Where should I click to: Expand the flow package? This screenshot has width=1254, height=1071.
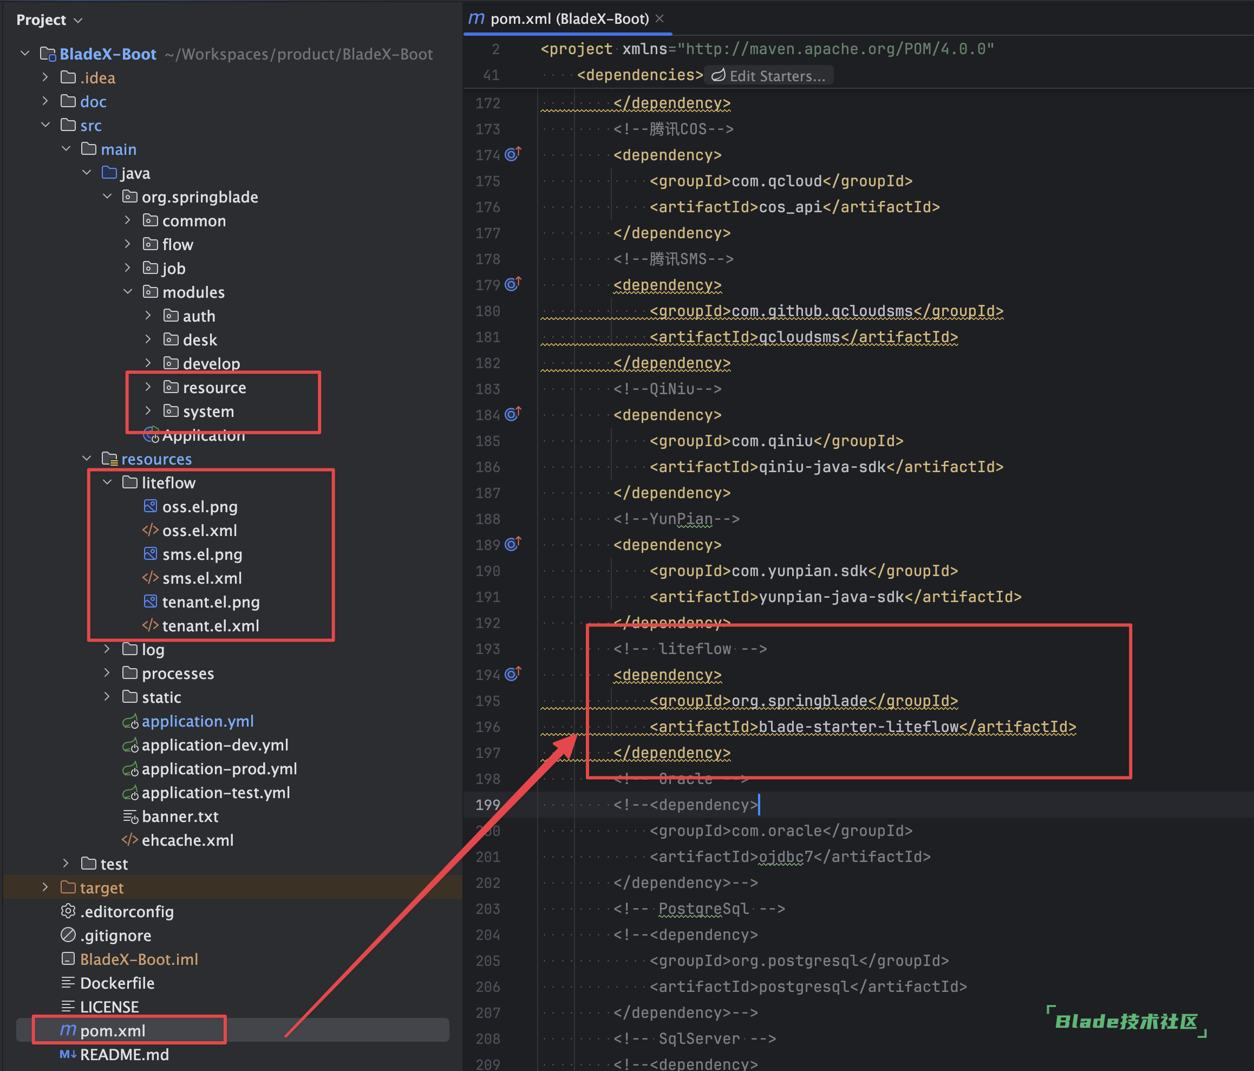pyautogui.click(x=128, y=244)
